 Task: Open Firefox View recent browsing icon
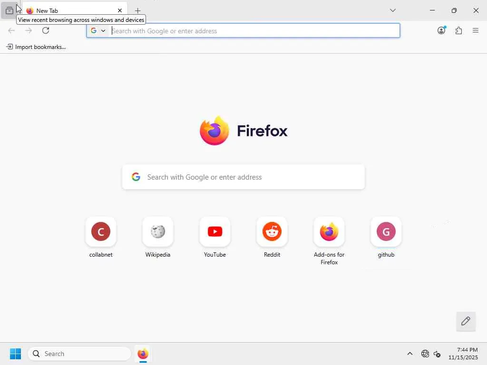coord(10,10)
